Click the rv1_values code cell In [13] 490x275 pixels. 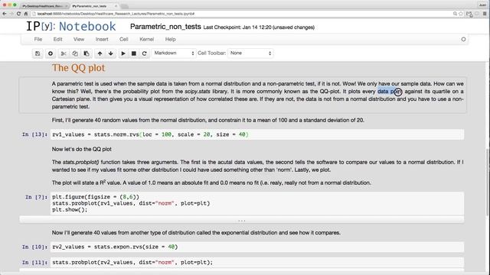pyautogui.click(x=257, y=134)
